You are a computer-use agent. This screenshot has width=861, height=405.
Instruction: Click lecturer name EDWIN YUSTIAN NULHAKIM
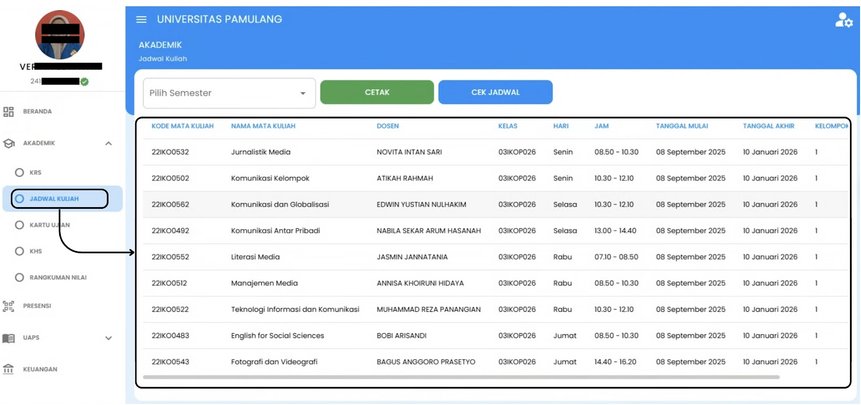point(422,205)
